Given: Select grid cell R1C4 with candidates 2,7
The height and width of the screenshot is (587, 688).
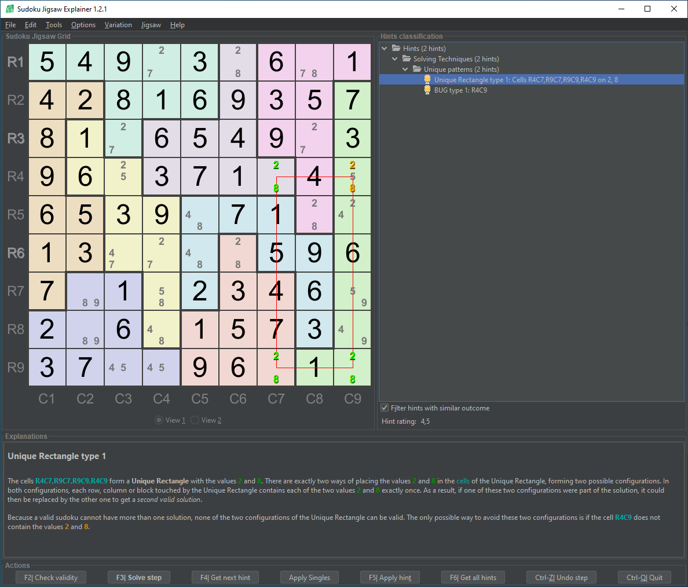Looking at the screenshot, I should coord(162,62).
